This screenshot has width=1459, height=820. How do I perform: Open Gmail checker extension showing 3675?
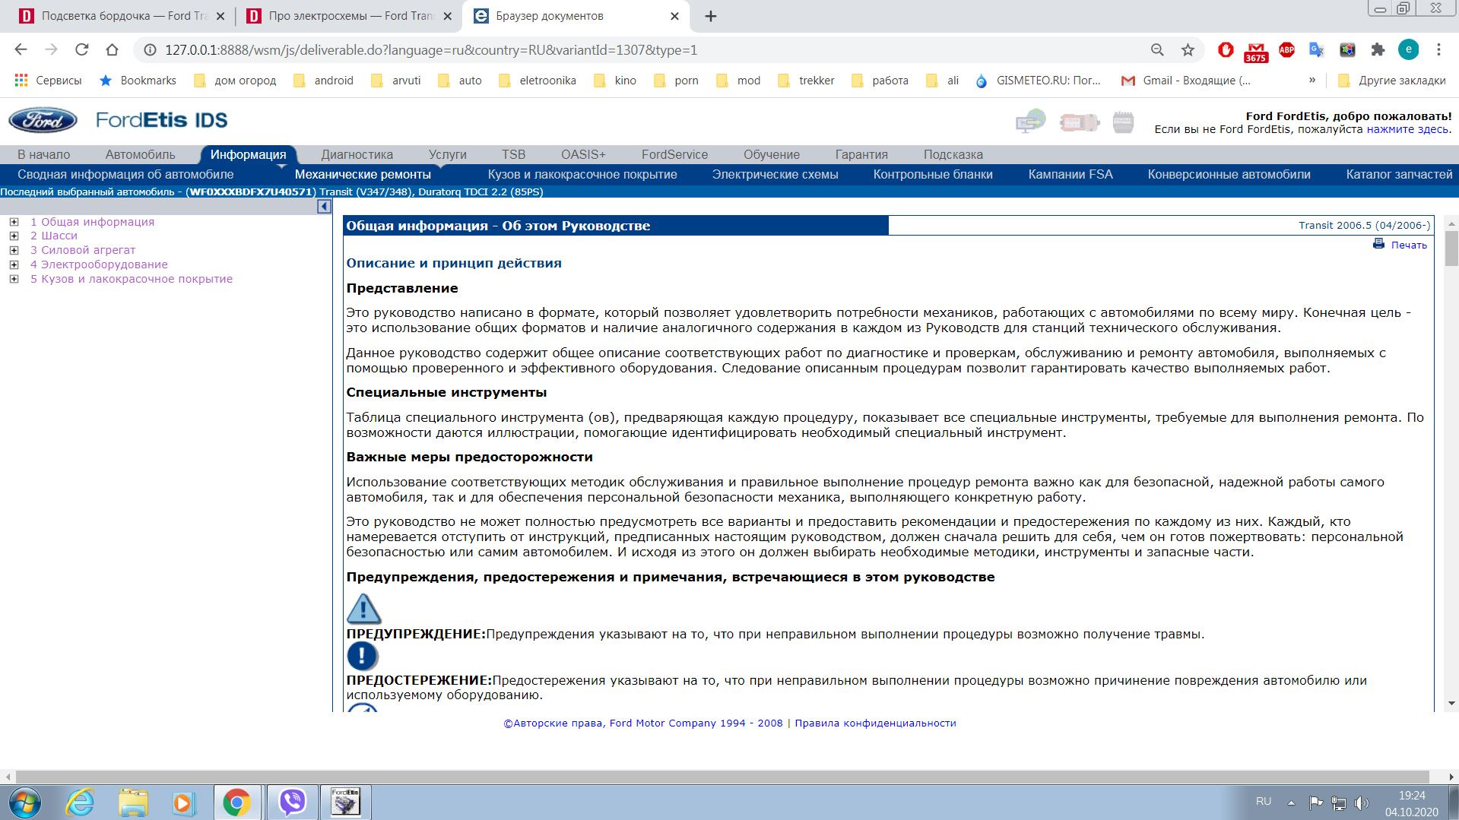(x=1256, y=52)
